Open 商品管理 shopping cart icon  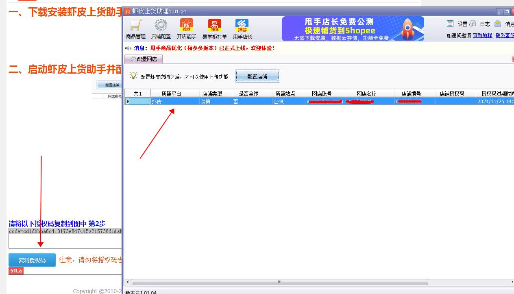tap(136, 29)
